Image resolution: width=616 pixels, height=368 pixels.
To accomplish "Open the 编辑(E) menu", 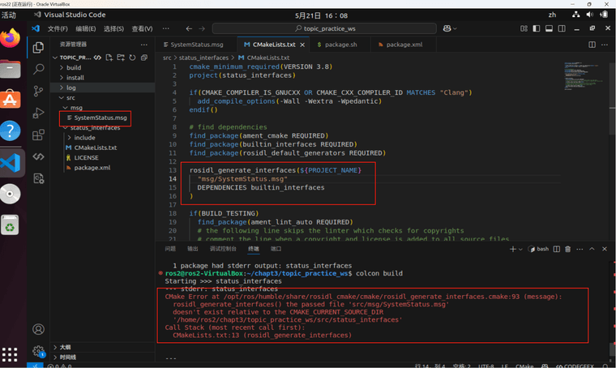I will 86,28.
